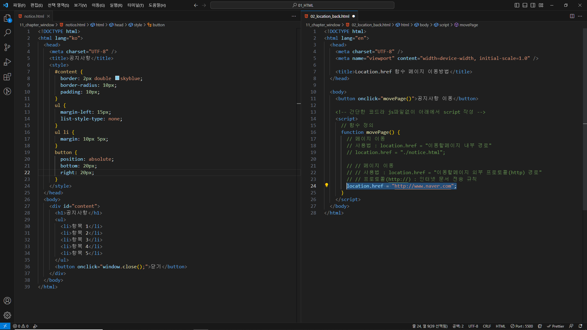Click the 01_HTML command center search box
Screen dimensions: 587x330
pos(302,5)
